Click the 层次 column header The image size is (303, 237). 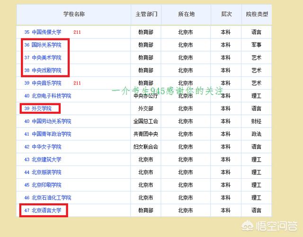pyautogui.click(x=226, y=14)
